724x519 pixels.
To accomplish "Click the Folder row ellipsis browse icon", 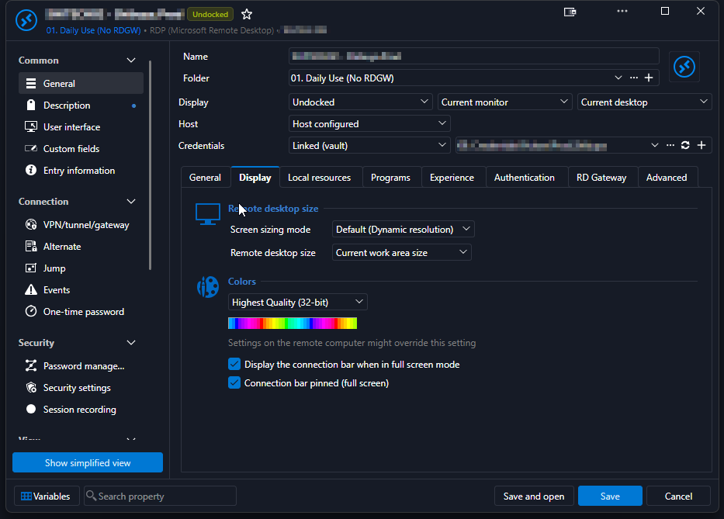I will point(634,78).
